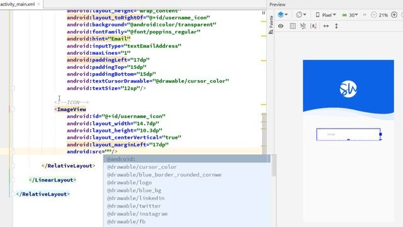
Task: Click fold marker beside inner </RelativeLayout>
Action: click(13, 166)
